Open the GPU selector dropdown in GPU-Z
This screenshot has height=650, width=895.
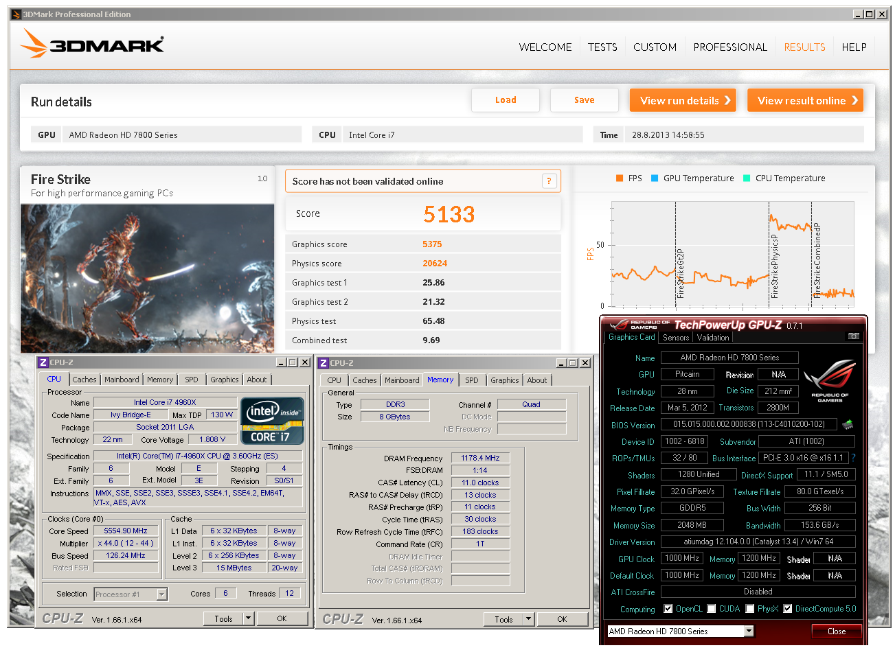pos(749,631)
